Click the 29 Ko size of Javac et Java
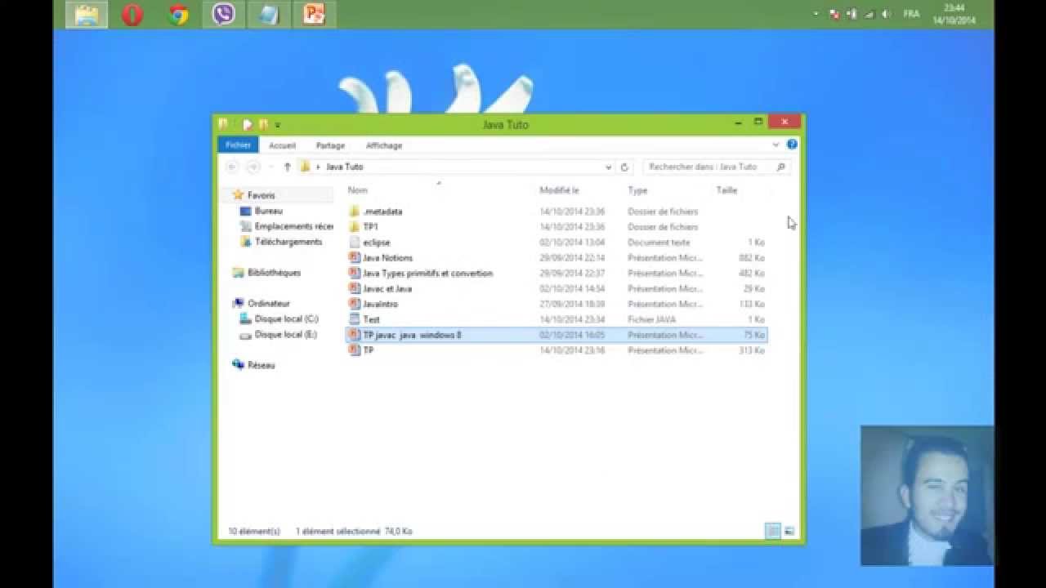Image resolution: width=1046 pixels, height=588 pixels. pos(755,288)
